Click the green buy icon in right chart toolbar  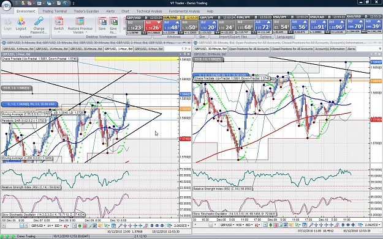271,225
